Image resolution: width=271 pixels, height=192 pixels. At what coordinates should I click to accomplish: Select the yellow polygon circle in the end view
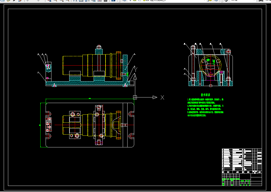pos(211,65)
